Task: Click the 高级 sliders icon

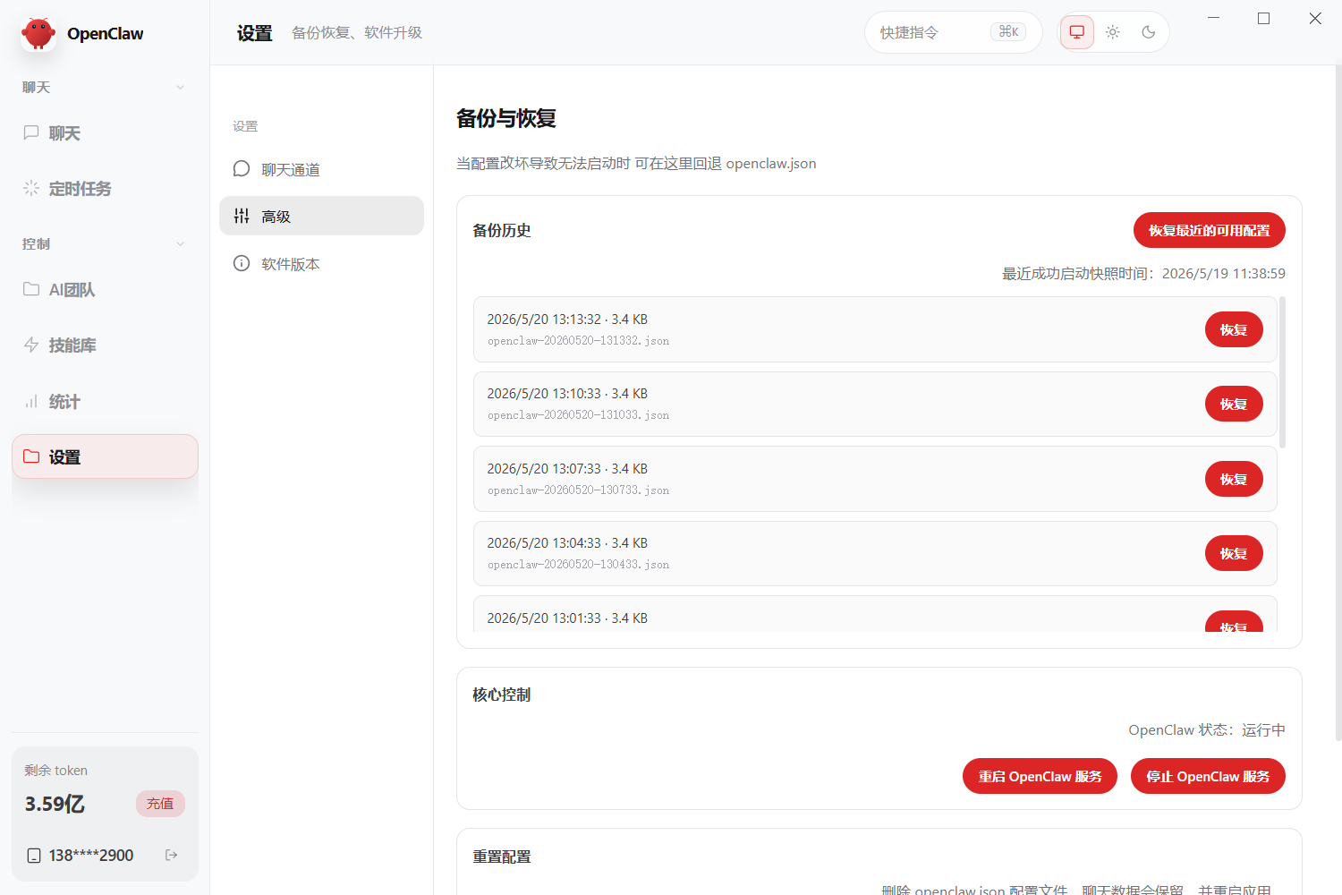Action: click(242, 216)
